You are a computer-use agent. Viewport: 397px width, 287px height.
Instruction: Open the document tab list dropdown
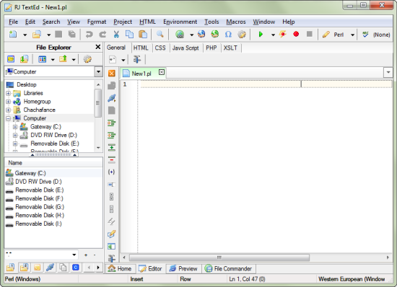click(388, 73)
